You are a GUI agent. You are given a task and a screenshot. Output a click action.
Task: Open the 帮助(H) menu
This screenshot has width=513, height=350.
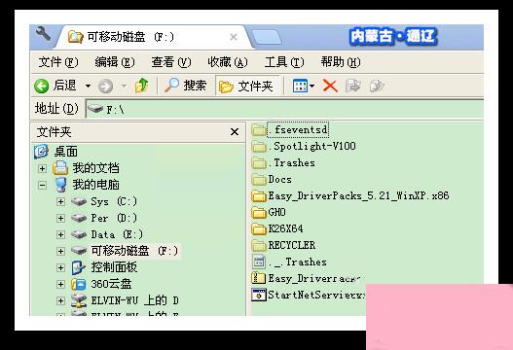pos(341,62)
